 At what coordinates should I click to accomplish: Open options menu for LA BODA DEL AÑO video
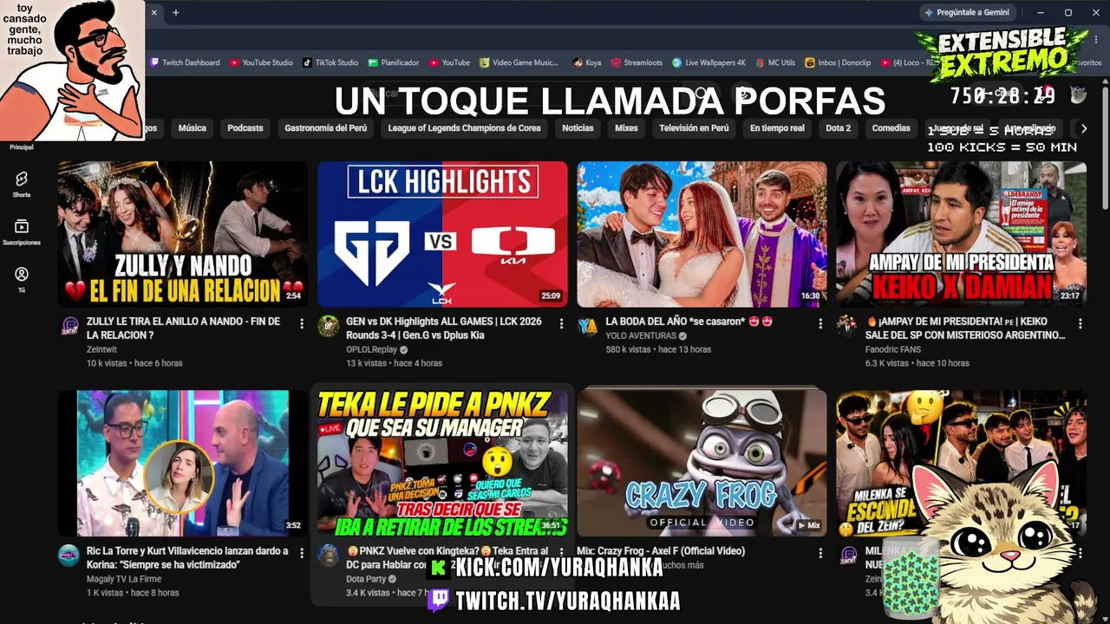[x=820, y=323]
